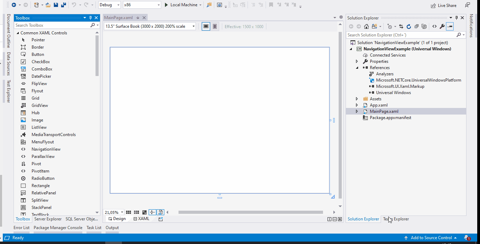Toggle snap to snaplines in the designer
480x244 pixels.
[x=152, y=212]
